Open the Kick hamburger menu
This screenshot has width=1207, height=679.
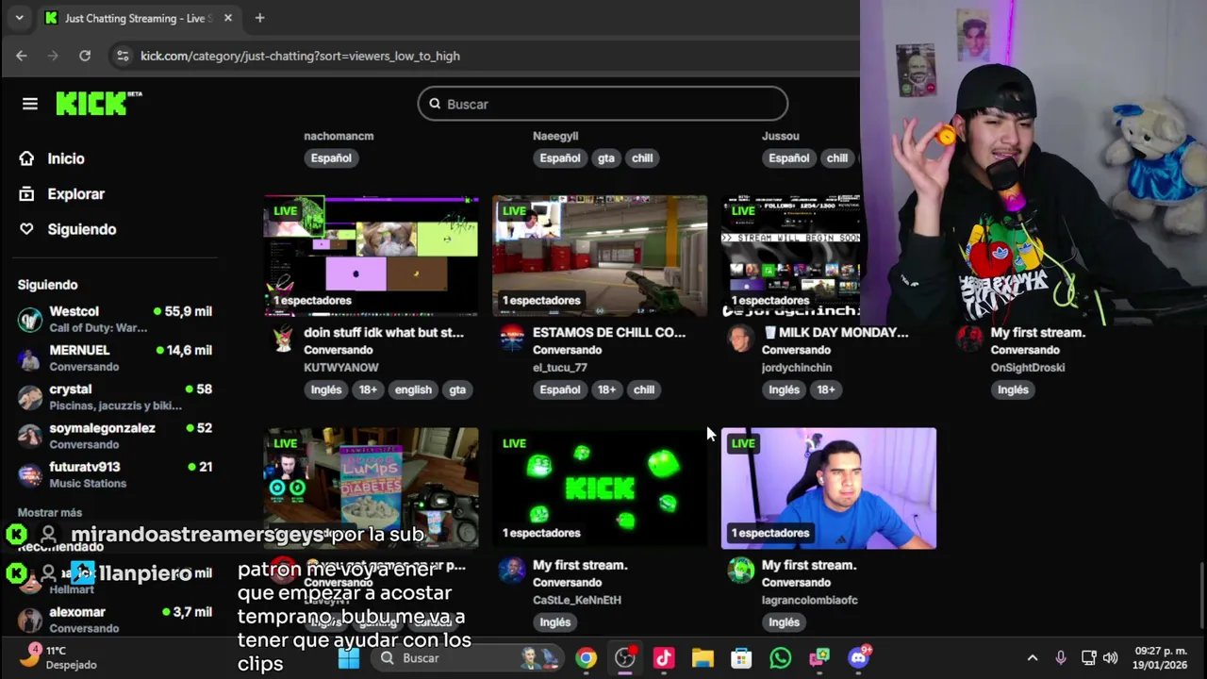30,104
